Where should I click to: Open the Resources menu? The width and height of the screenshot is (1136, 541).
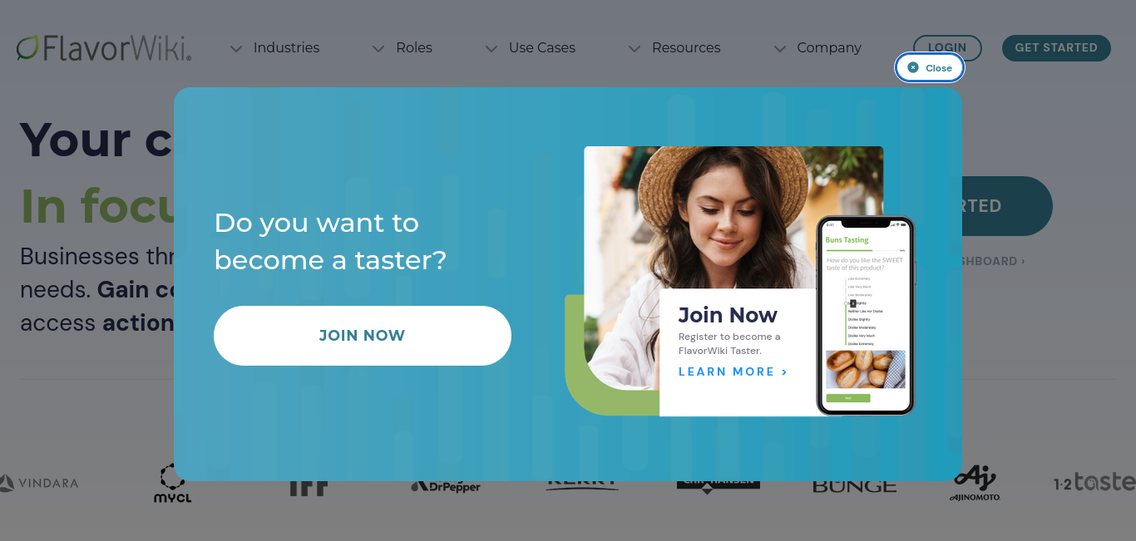686,48
